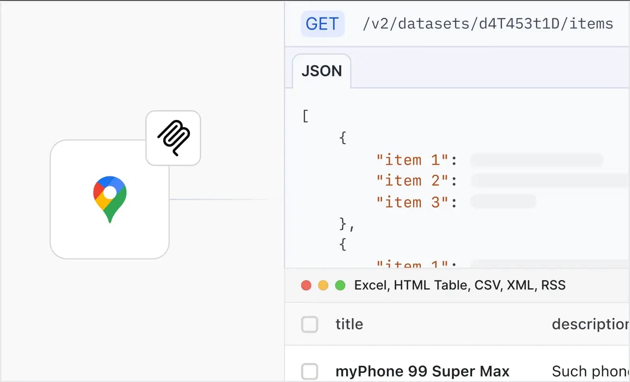
Task: Click the yellow window dot
Action: (323, 285)
